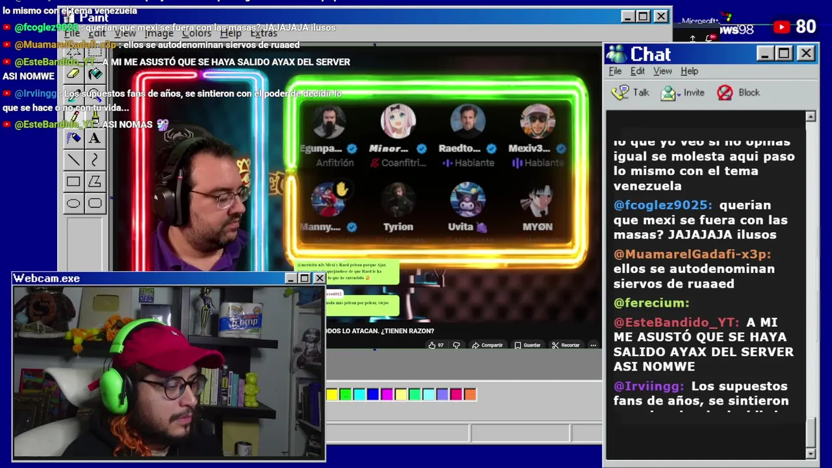Select the Fill With Color bucket tool
Image resolution: width=832 pixels, height=468 pixels.
[95, 74]
